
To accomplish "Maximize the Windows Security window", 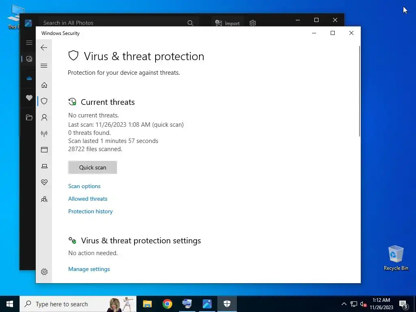I will point(333,33).
